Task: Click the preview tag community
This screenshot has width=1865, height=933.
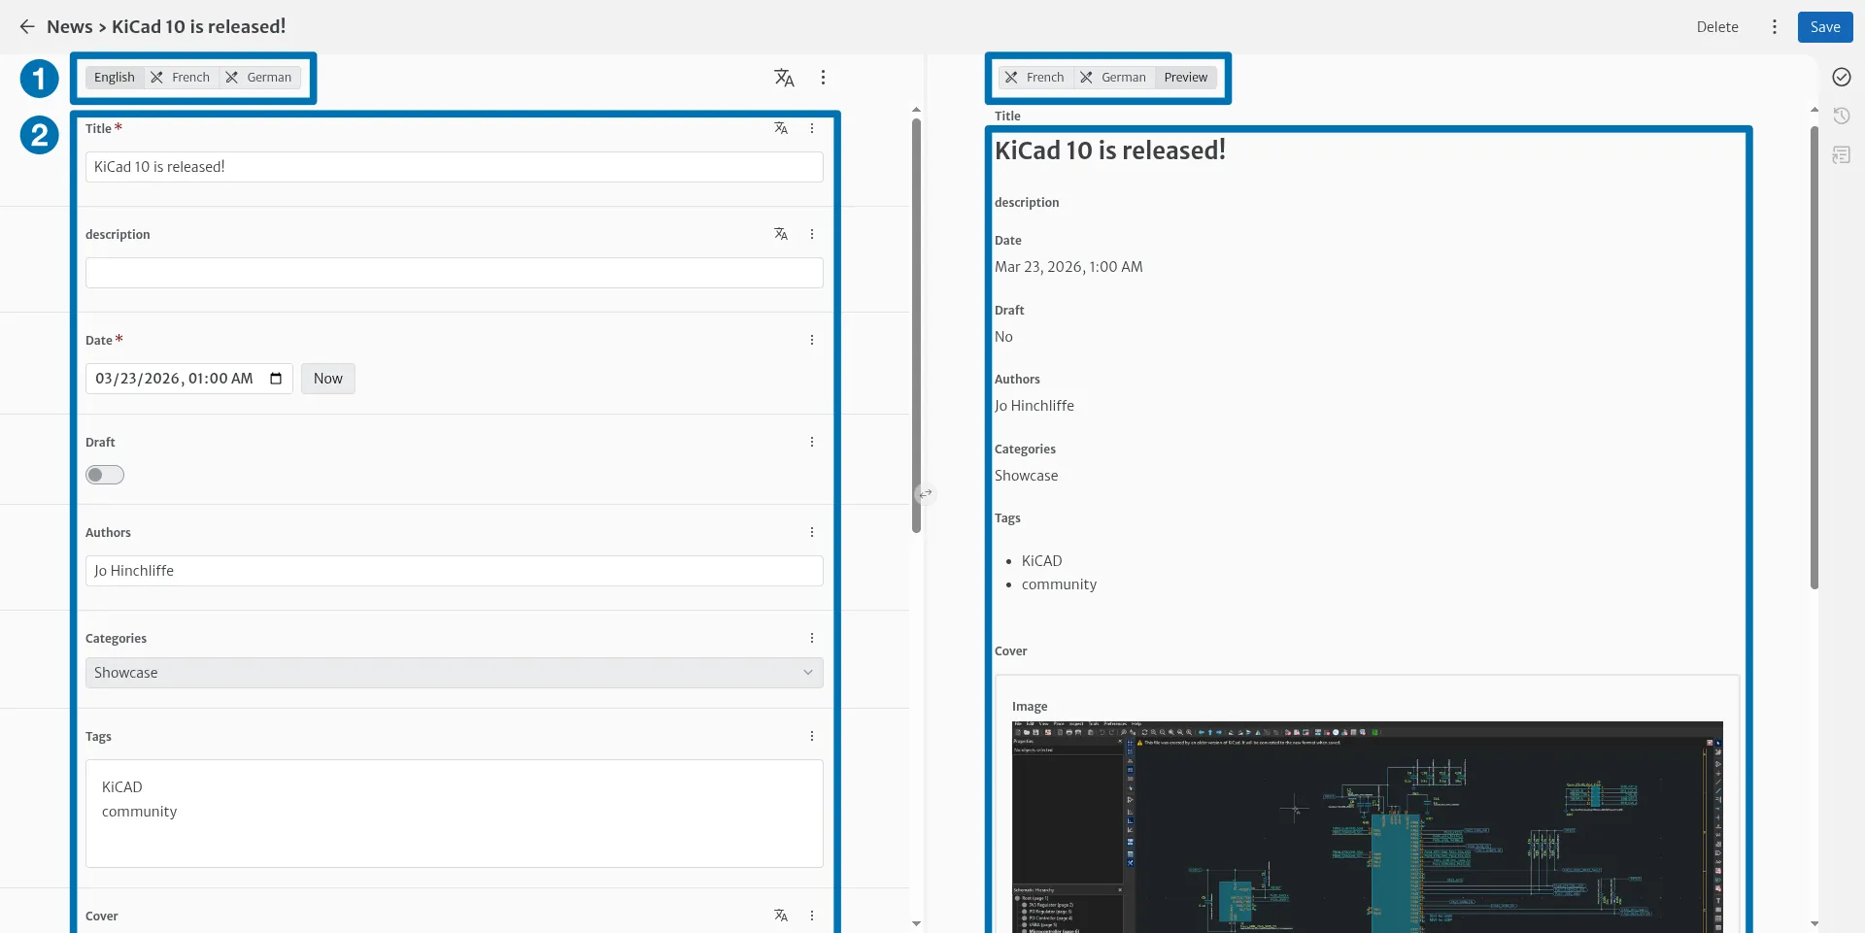Action: [x=1059, y=584]
